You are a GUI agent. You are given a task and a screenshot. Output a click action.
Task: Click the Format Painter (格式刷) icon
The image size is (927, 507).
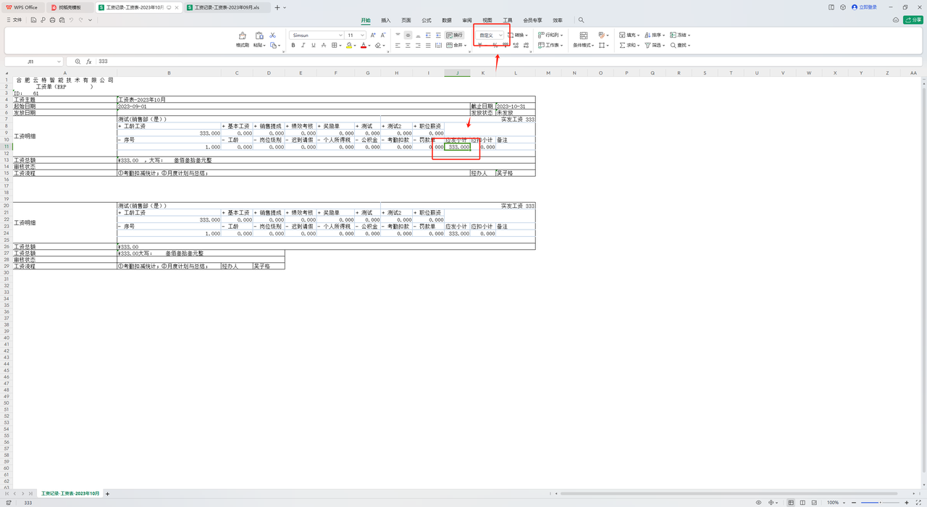tap(243, 35)
